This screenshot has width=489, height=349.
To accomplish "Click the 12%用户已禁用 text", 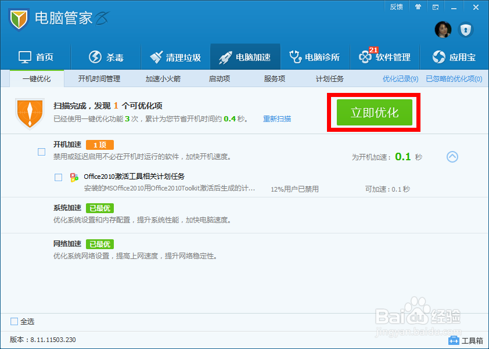I will 294,189.
